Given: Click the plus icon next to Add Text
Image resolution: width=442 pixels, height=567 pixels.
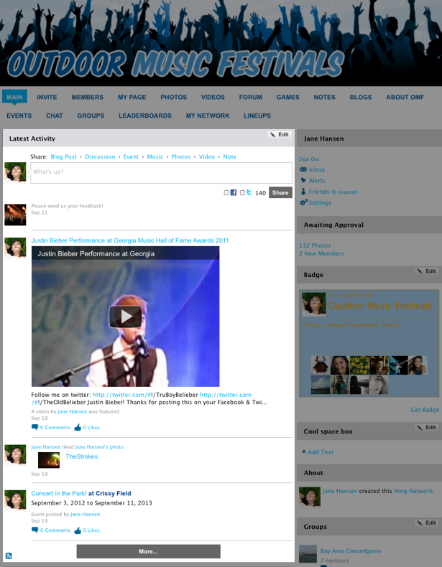Looking at the screenshot, I should click(x=304, y=451).
